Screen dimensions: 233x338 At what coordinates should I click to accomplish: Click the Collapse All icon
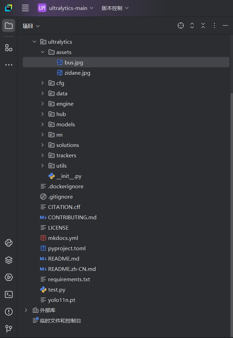pyautogui.click(x=203, y=26)
